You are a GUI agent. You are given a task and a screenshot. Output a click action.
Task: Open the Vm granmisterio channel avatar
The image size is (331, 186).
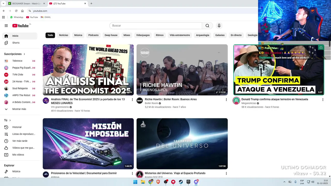pyautogui.click(x=46, y=101)
